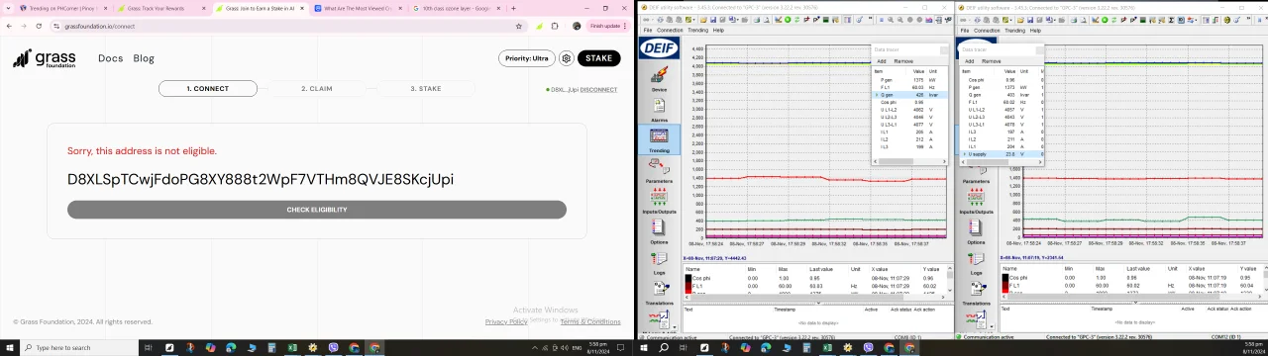
Task: Click the STAKE button
Action: click(x=598, y=58)
